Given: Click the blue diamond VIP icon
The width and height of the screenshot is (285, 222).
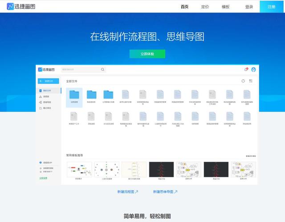Looking at the screenshot, I should (41, 163).
